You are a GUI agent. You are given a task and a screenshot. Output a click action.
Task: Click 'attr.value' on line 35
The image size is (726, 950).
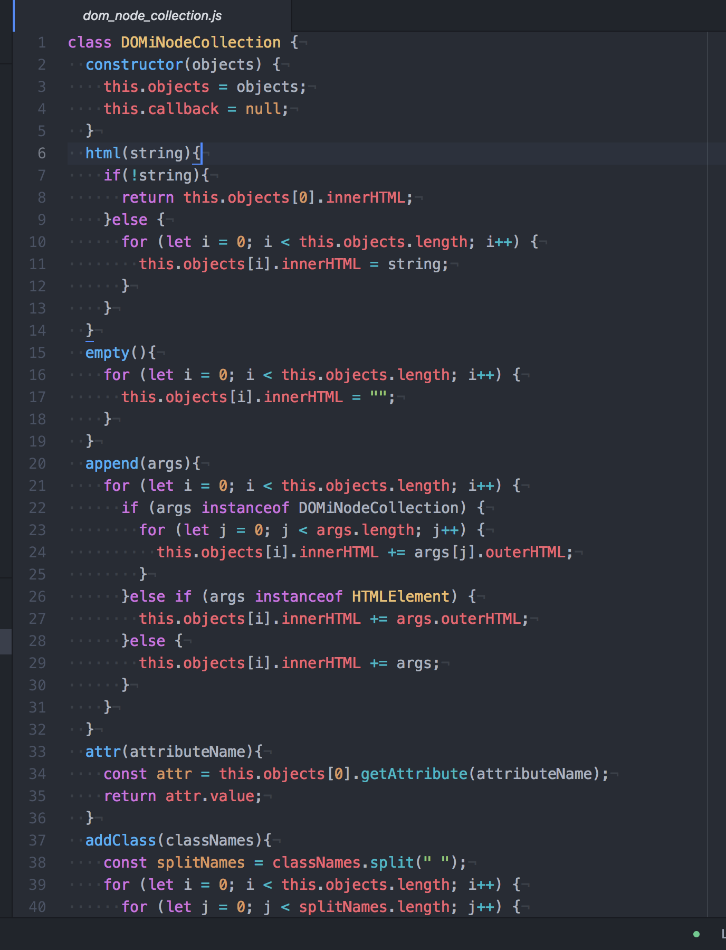[x=210, y=796]
